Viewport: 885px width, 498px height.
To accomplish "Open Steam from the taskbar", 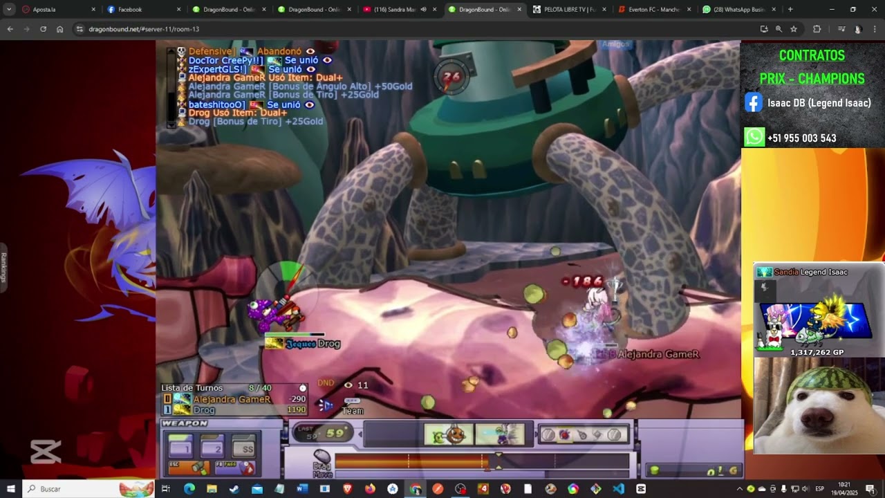I will (x=234, y=489).
